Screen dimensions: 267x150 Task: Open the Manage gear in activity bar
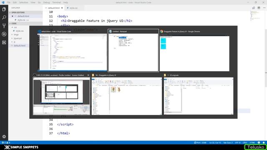click(x=4, y=136)
